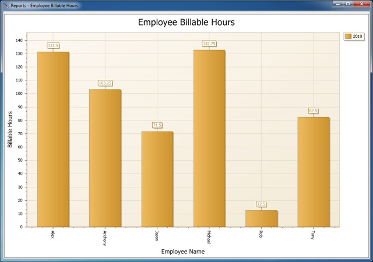Close the Employee Billable Hours report window
This screenshot has height=262, width=373.
tap(361, 4)
